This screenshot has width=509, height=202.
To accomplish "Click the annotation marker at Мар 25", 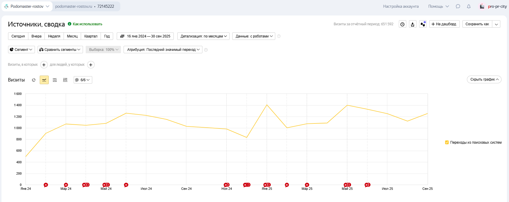I will [x=307, y=185].
